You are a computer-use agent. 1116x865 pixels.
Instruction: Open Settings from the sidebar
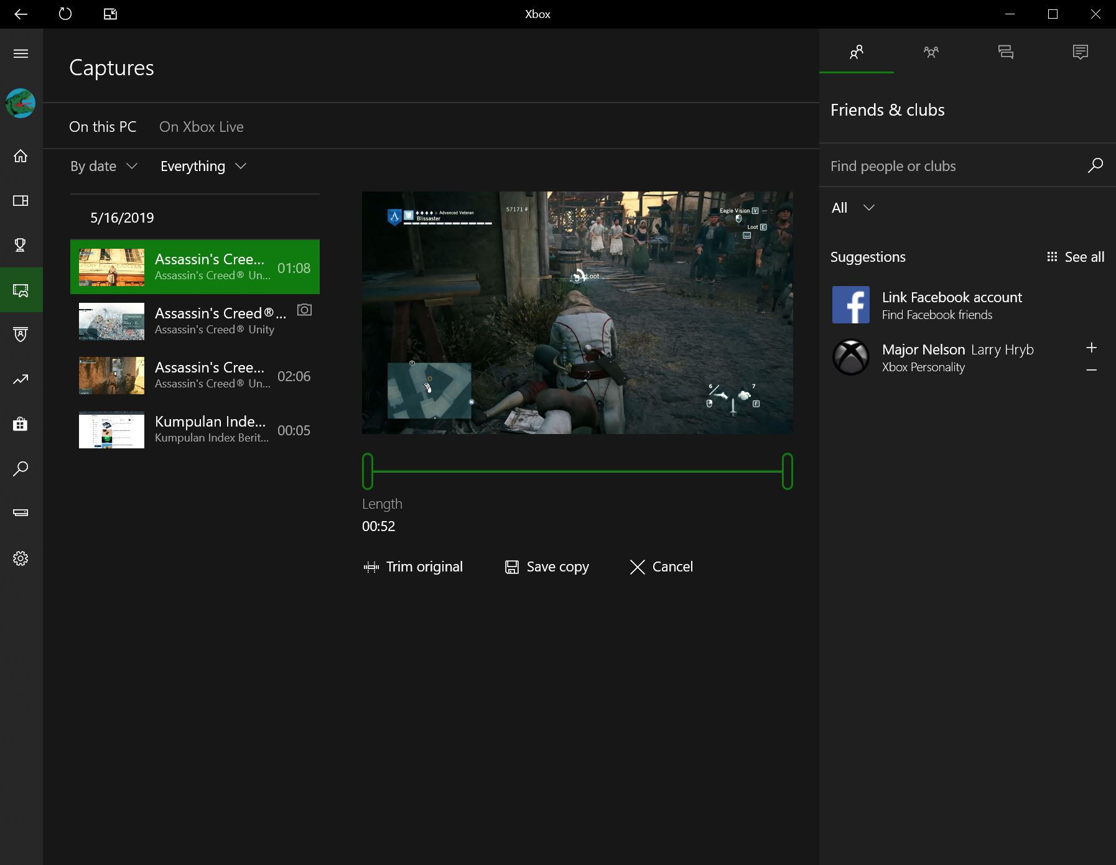point(21,558)
